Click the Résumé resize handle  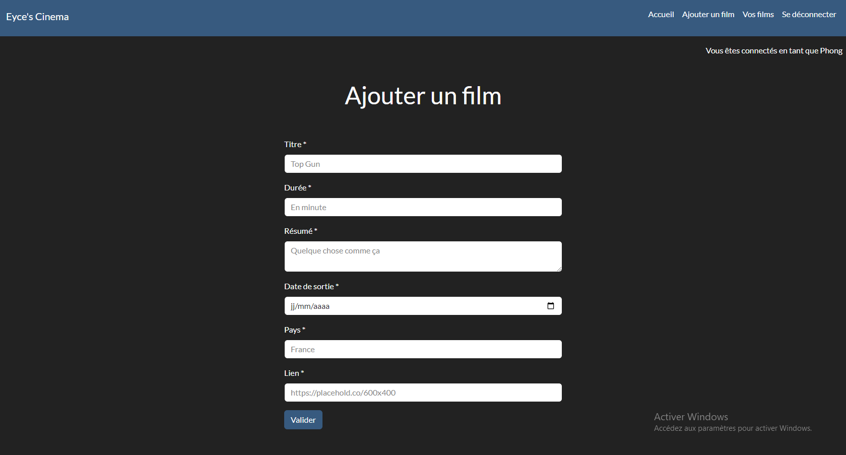pyautogui.click(x=559, y=269)
